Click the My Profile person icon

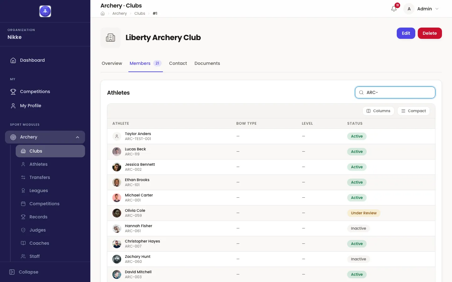tap(13, 106)
